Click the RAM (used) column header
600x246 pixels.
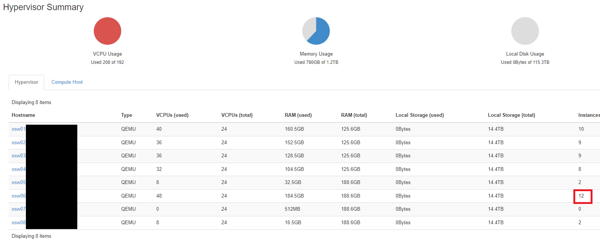(x=298, y=115)
